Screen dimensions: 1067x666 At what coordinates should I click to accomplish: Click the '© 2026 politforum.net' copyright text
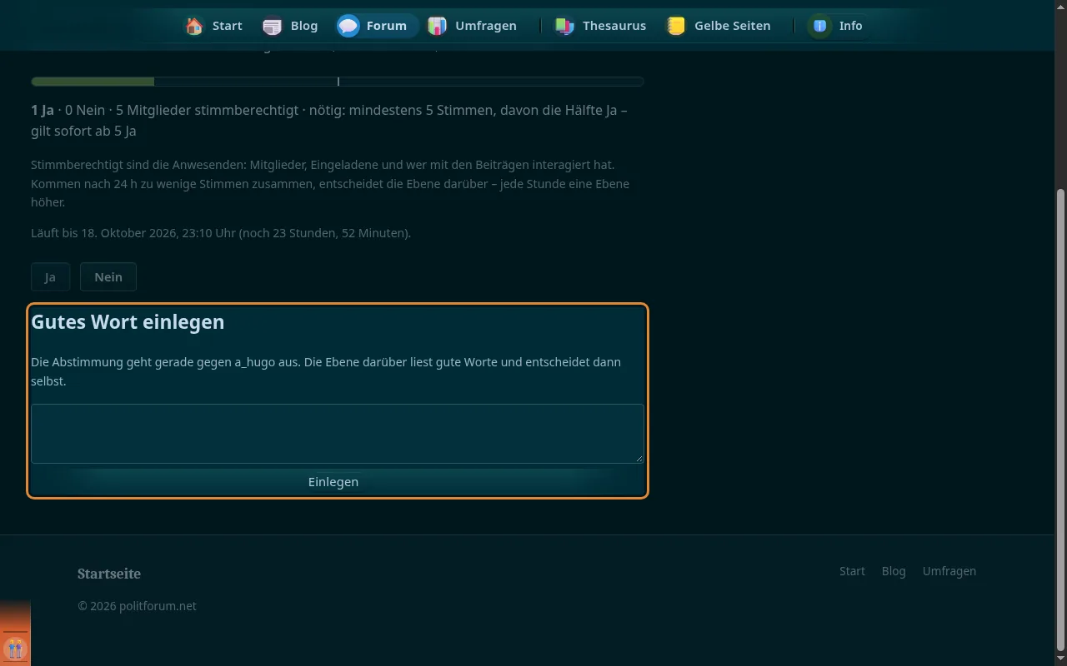(137, 606)
